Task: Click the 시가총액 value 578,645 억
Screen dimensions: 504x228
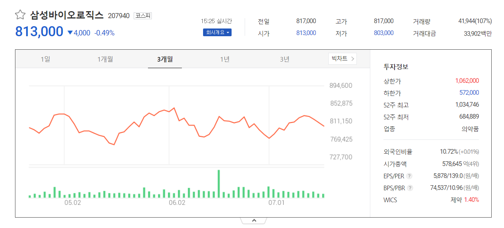Action: pos(455,164)
